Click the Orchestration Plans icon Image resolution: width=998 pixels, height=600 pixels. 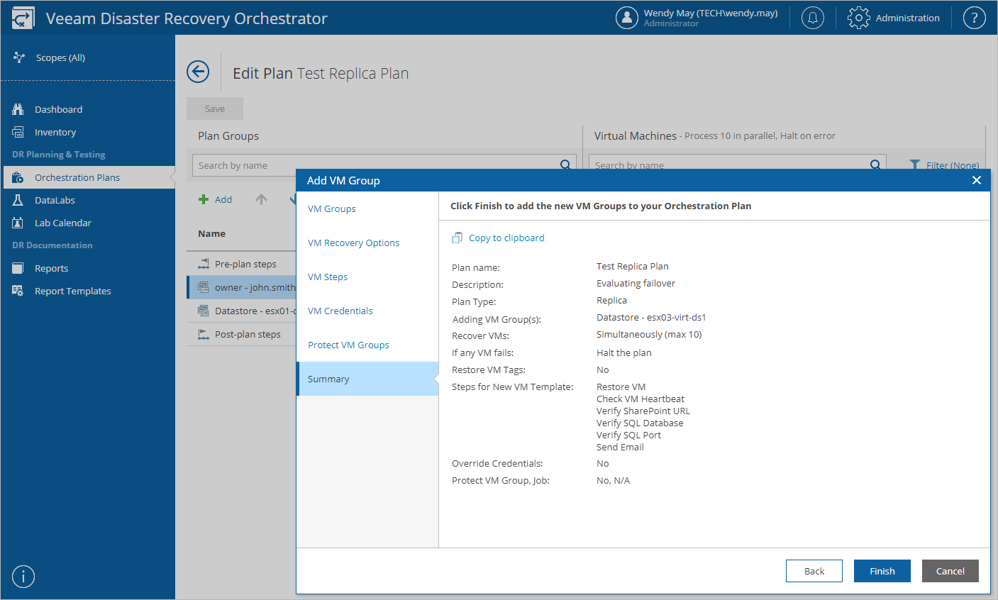coord(18,177)
